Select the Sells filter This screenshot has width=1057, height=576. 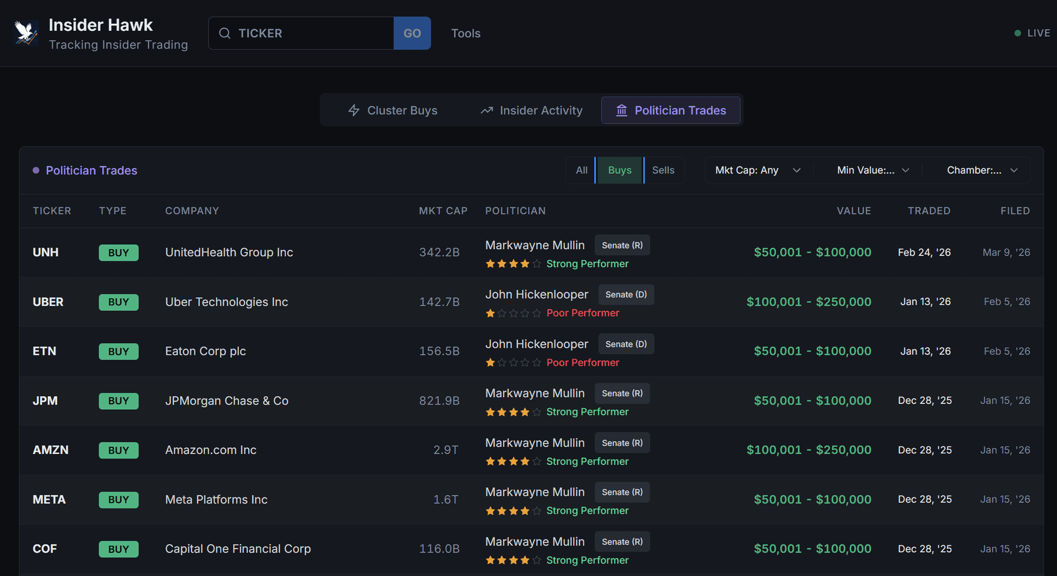(x=663, y=170)
